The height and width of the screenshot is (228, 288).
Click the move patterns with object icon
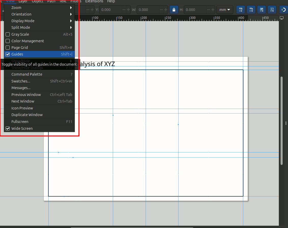272,10
